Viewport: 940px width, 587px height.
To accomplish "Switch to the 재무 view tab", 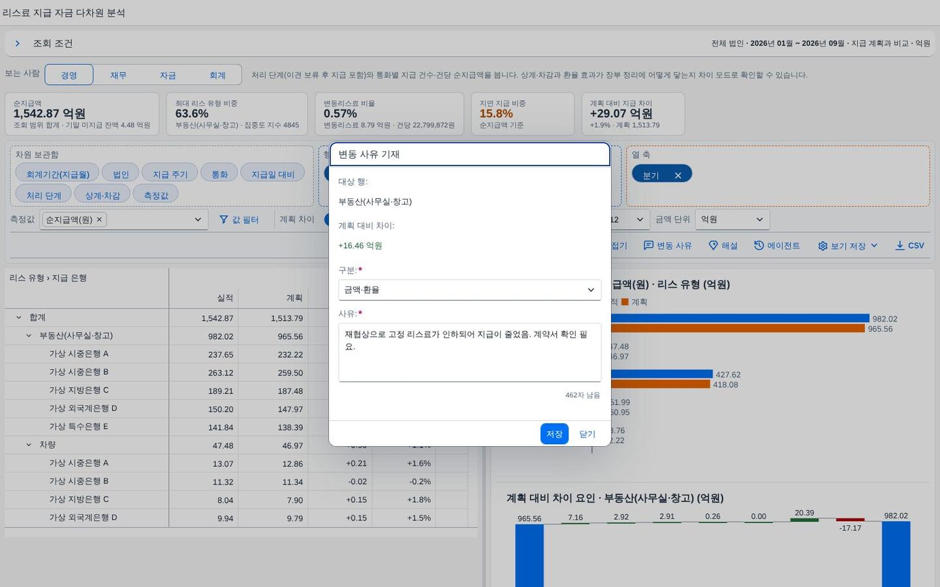I will 118,75.
